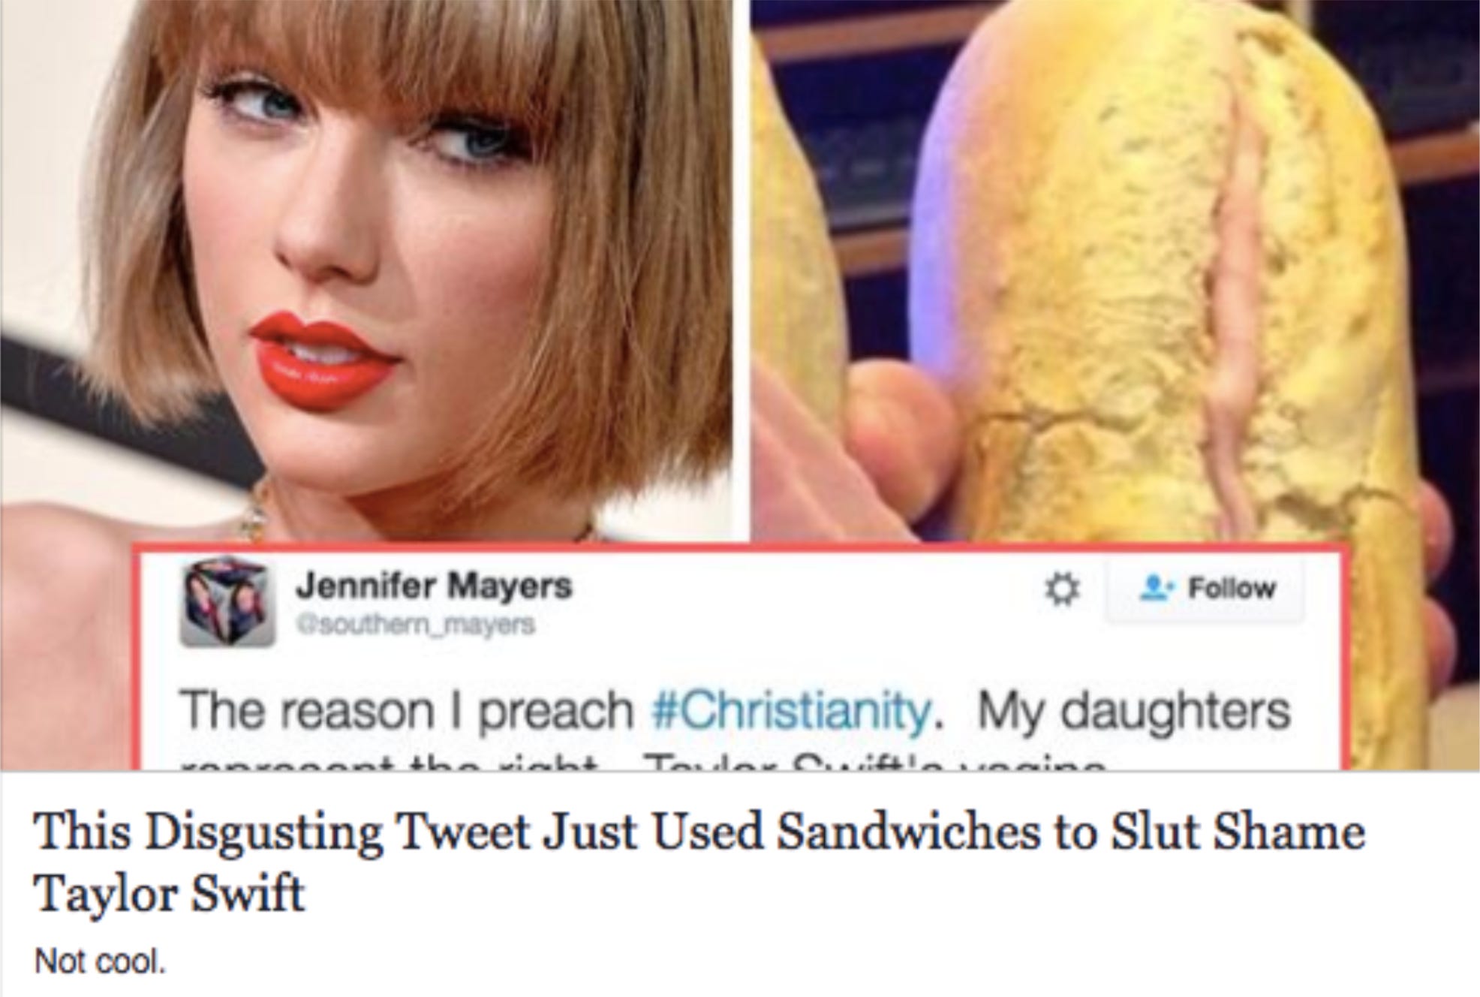Image resolution: width=1480 pixels, height=997 pixels.
Task: Click 'Taylor Swift' in the headline's second line
Action: (170, 893)
